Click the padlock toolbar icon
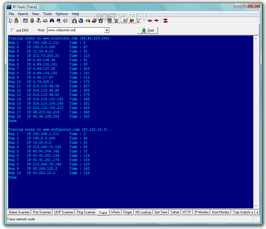Image resolution: width=266 pixels, height=229 pixels. click(x=32, y=21)
